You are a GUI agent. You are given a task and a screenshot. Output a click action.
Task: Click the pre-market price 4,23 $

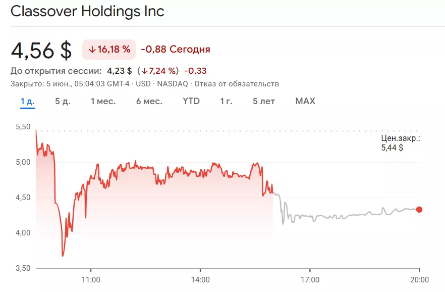coord(120,71)
